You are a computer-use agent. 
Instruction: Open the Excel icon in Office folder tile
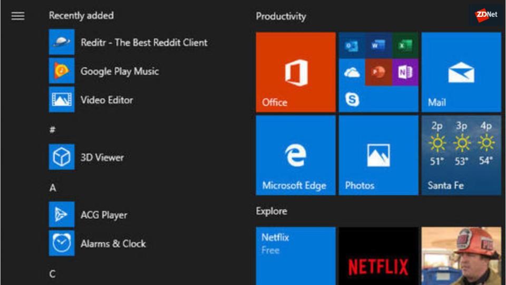click(405, 45)
